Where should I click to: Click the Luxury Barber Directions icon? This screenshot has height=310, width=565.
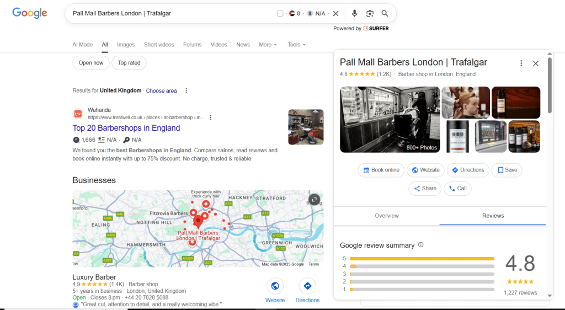click(307, 286)
